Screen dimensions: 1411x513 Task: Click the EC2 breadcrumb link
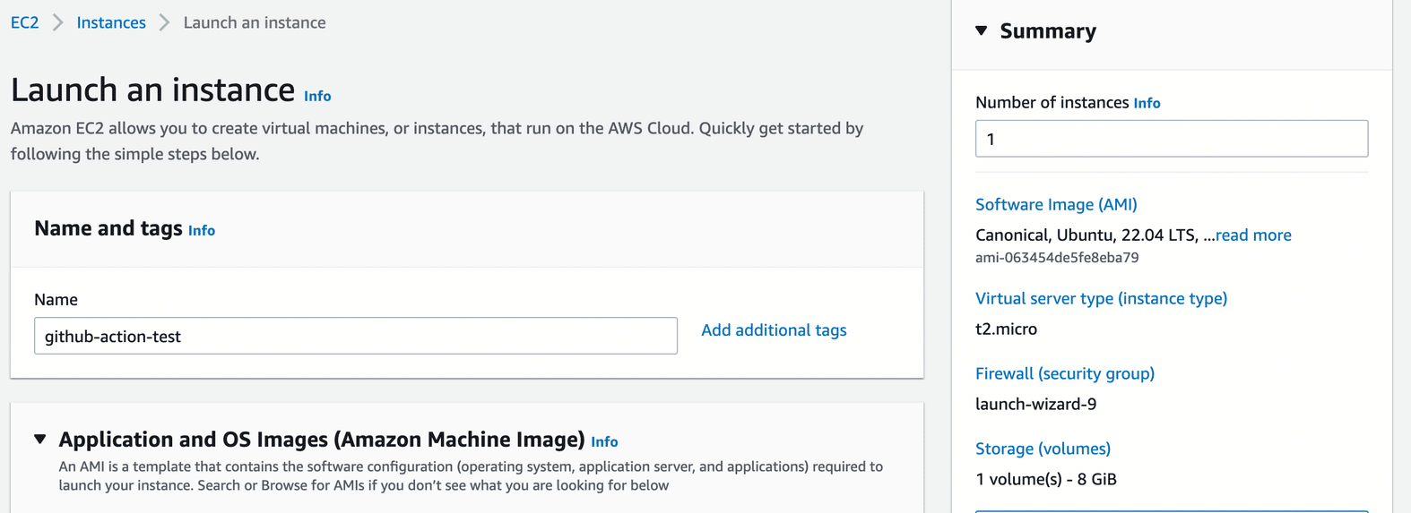click(24, 22)
